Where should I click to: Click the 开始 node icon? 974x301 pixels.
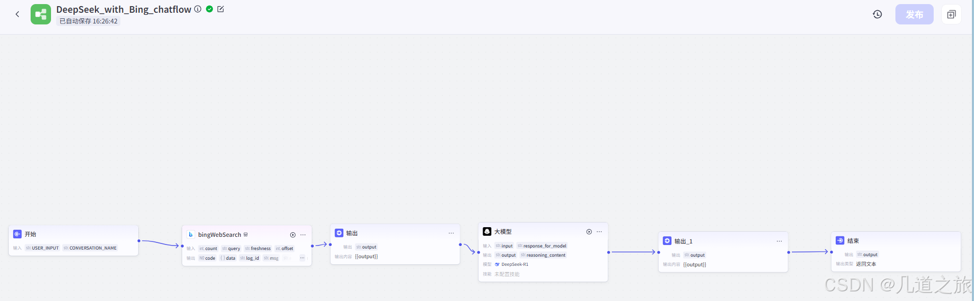click(x=17, y=234)
